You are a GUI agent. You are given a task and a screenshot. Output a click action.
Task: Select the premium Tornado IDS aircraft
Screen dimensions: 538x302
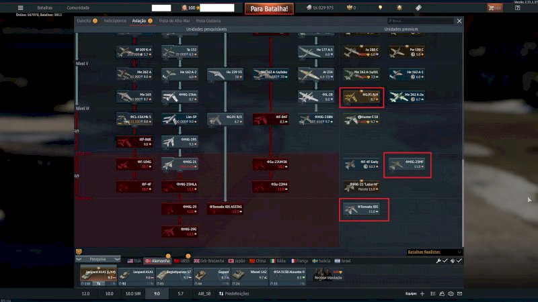click(x=362, y=209)
